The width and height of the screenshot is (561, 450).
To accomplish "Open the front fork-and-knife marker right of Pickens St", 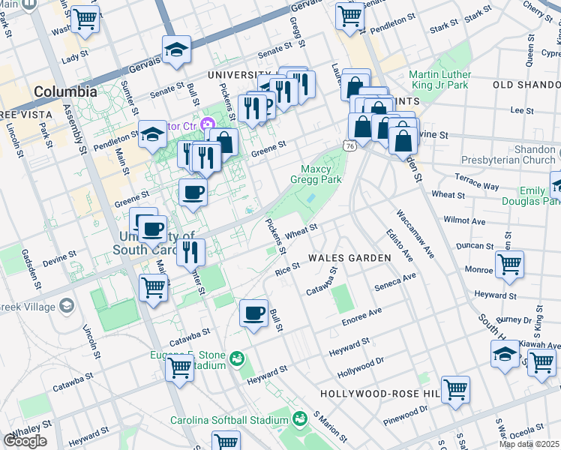I will coord(252,109).
